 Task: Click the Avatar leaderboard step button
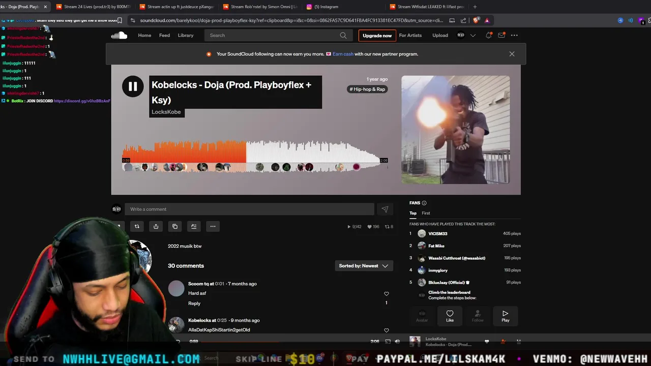point(422,316)
